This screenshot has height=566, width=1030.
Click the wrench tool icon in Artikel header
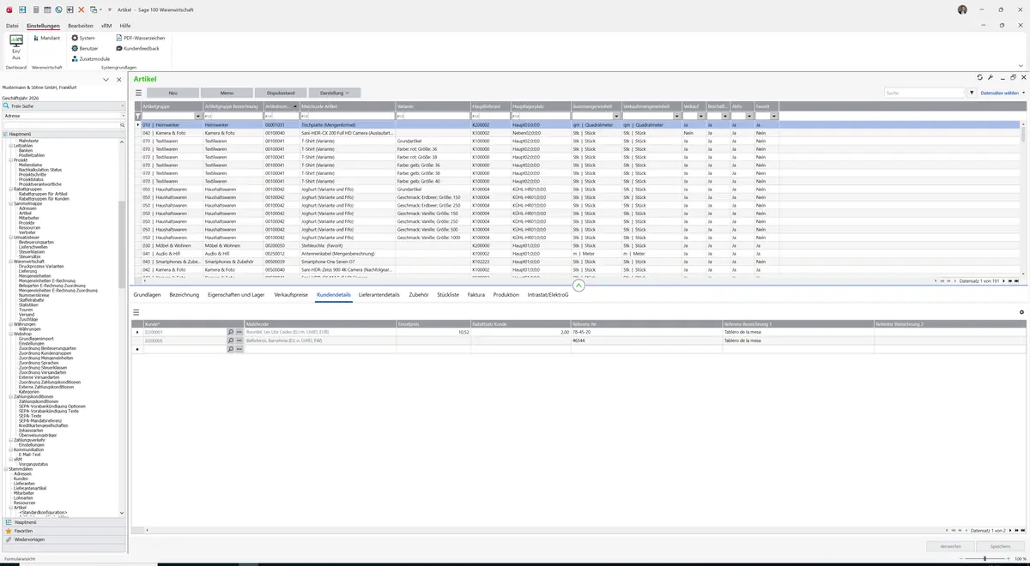click(991, 78)
